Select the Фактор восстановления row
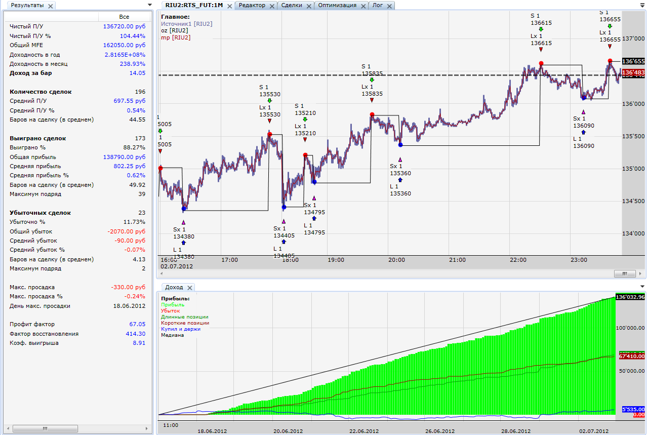 (77, 334)
